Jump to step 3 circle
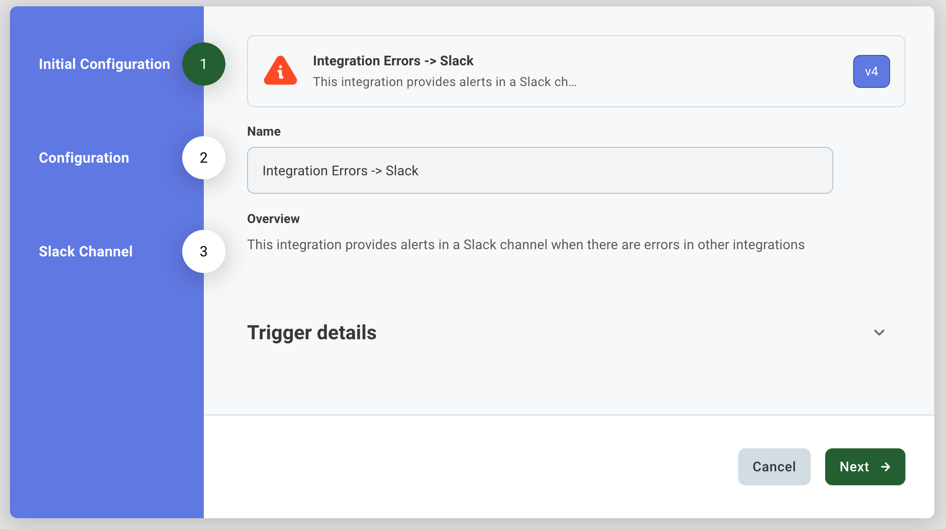946x529 pixels. coord(204,251)
